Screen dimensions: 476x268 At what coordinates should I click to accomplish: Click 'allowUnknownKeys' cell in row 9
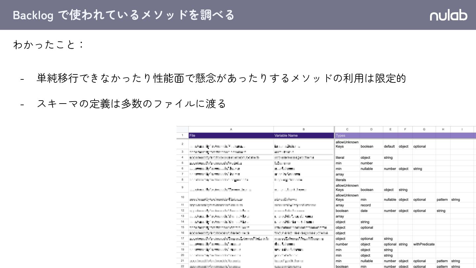click(x=347, y=188)
